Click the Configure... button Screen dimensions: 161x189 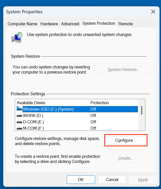coord(126,140)
